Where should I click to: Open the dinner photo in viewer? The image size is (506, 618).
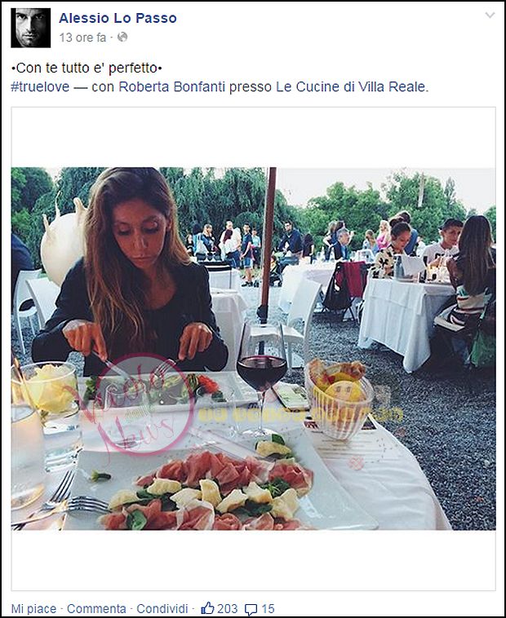coord(253,349)
